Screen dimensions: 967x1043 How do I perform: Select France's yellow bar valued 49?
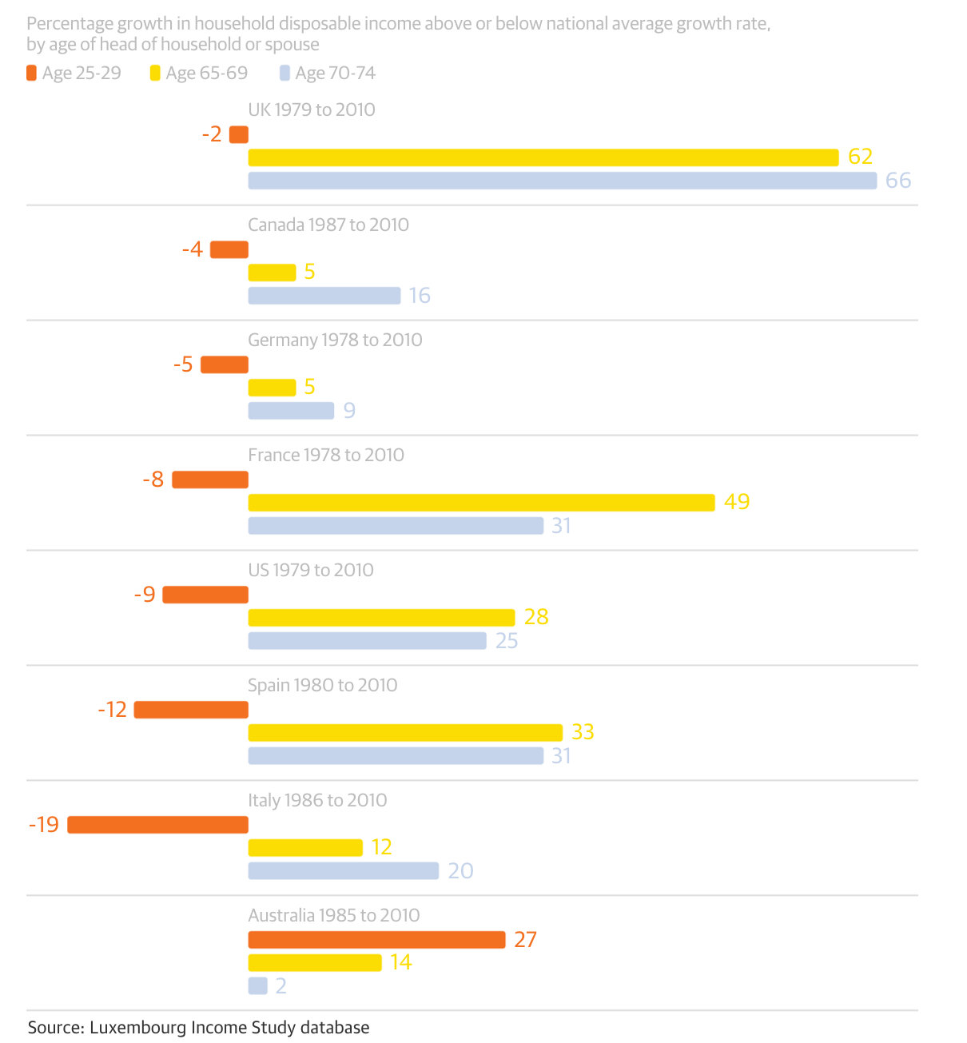481,503
